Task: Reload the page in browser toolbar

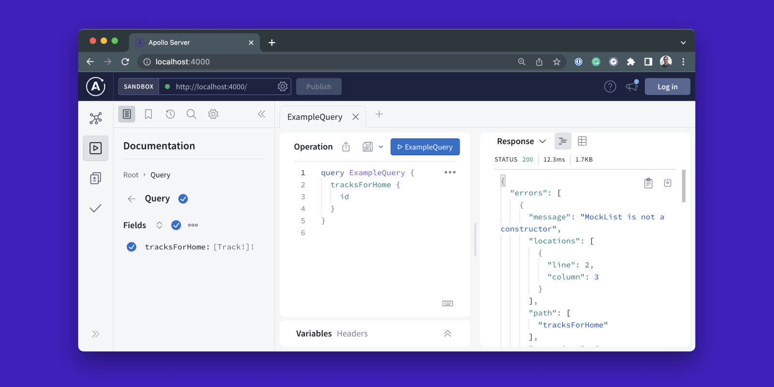Action: pos(125,61)
